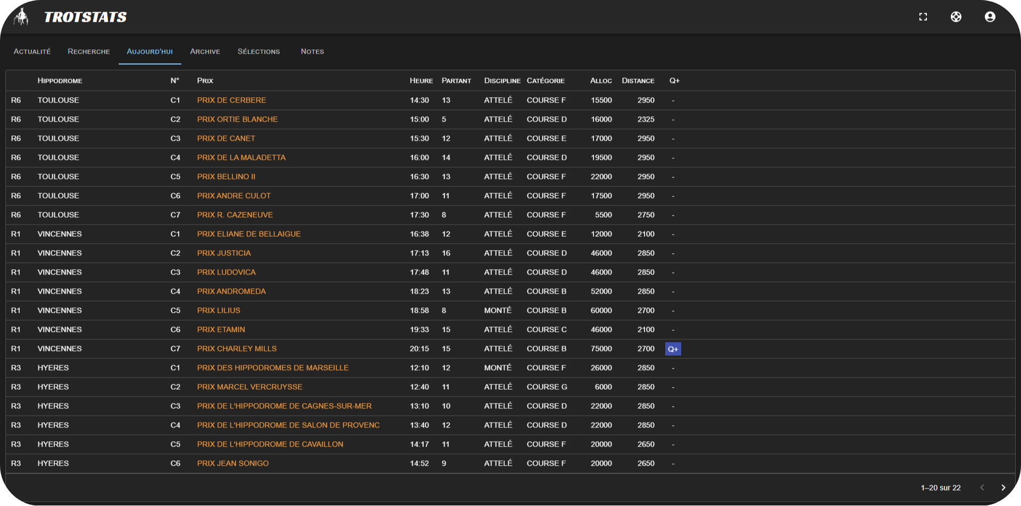Click MONTÉ discipline in Prix Lilius row

(x=498, y=311)
